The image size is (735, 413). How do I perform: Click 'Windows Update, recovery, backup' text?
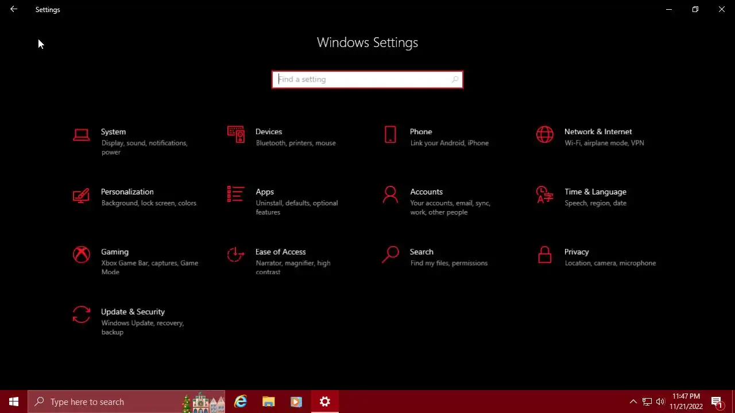[142, 328]
